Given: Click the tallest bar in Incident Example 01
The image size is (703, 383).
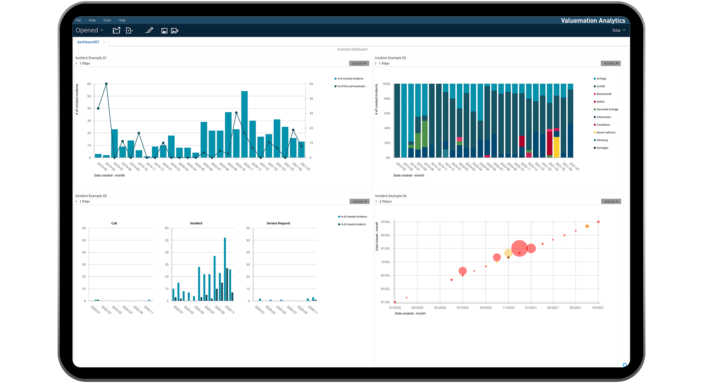Looking at the screenshot, I should 244,124.
